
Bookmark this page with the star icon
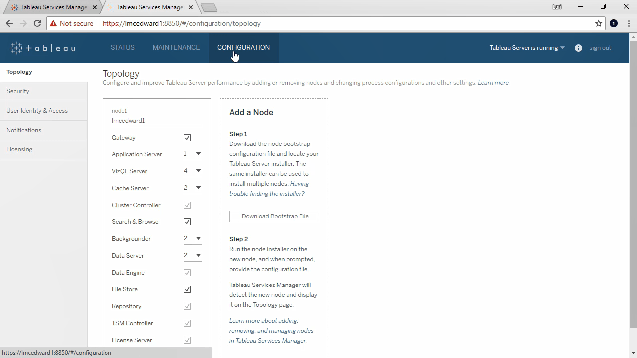[599, 23]
